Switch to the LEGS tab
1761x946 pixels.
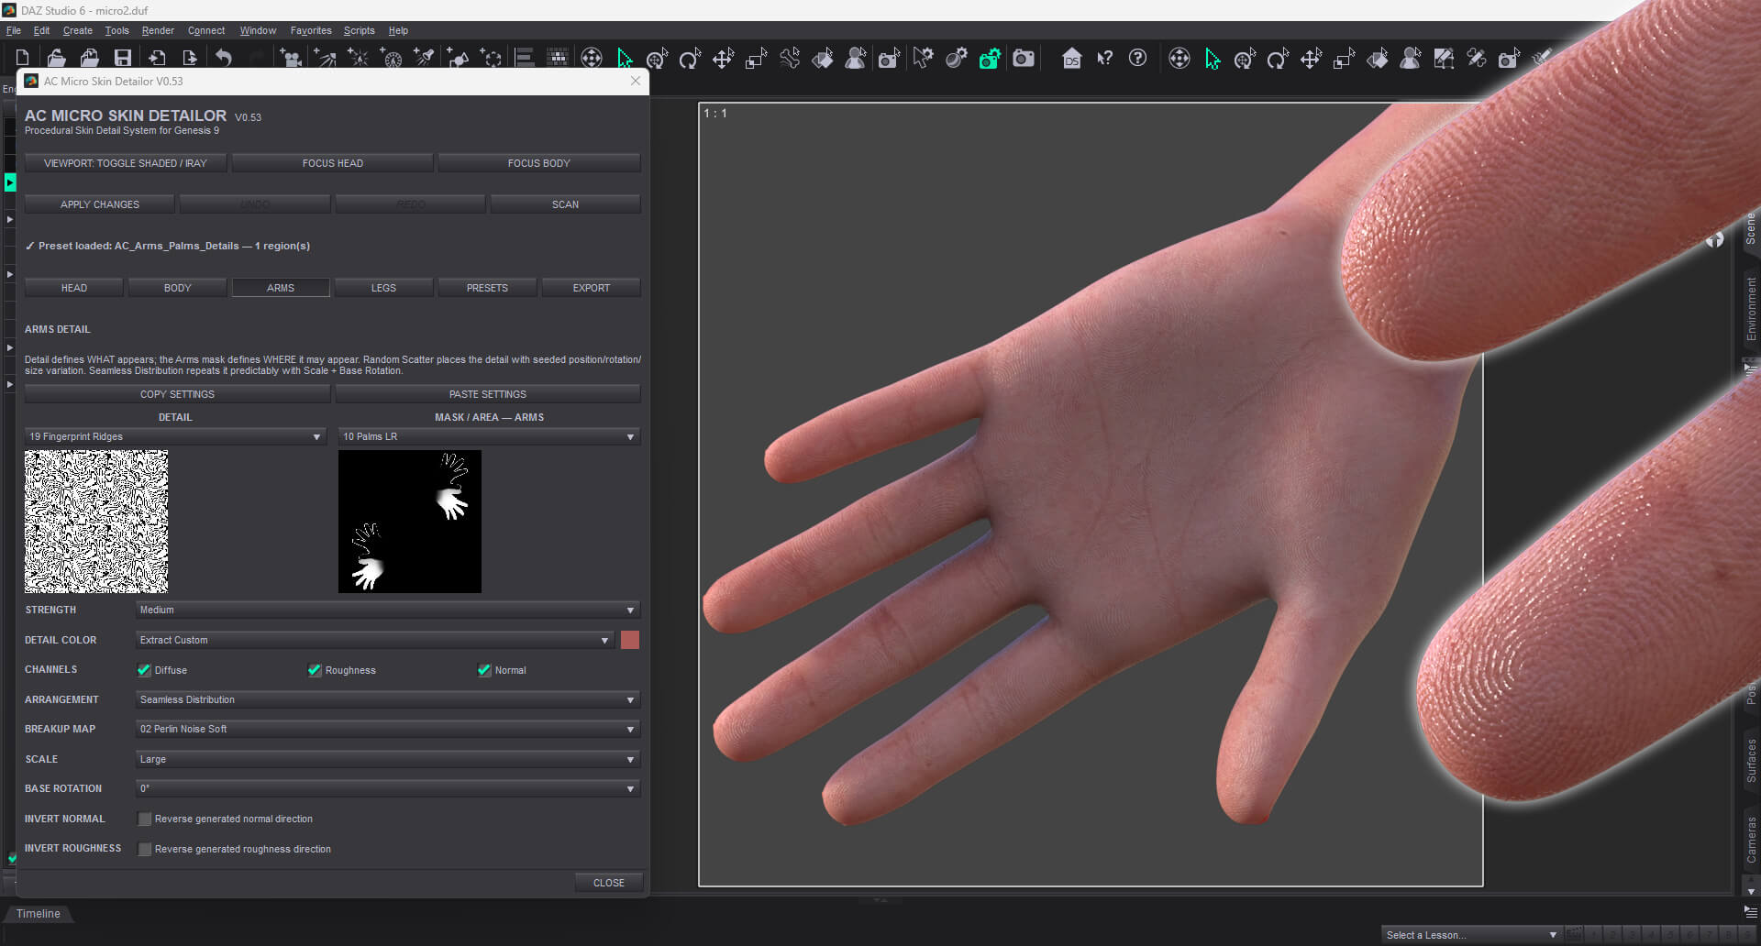coord(383,288)
